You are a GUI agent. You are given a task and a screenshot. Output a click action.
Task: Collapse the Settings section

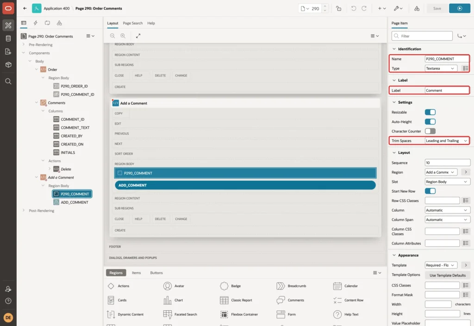coord(394,102)
